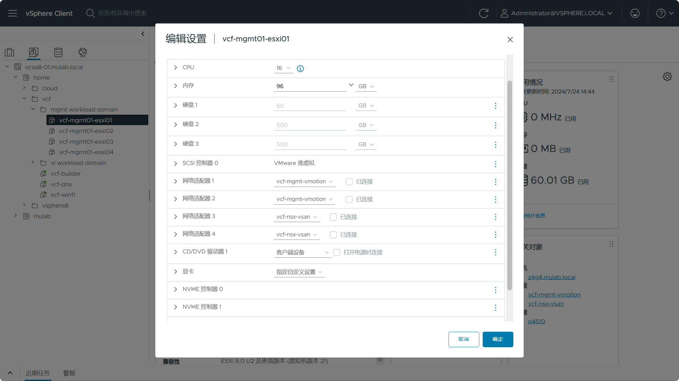Image resolution: width=679 pixels, height=381 pixels.
Task: Open actions menu for 网络适配器 1
Action: 495,182
